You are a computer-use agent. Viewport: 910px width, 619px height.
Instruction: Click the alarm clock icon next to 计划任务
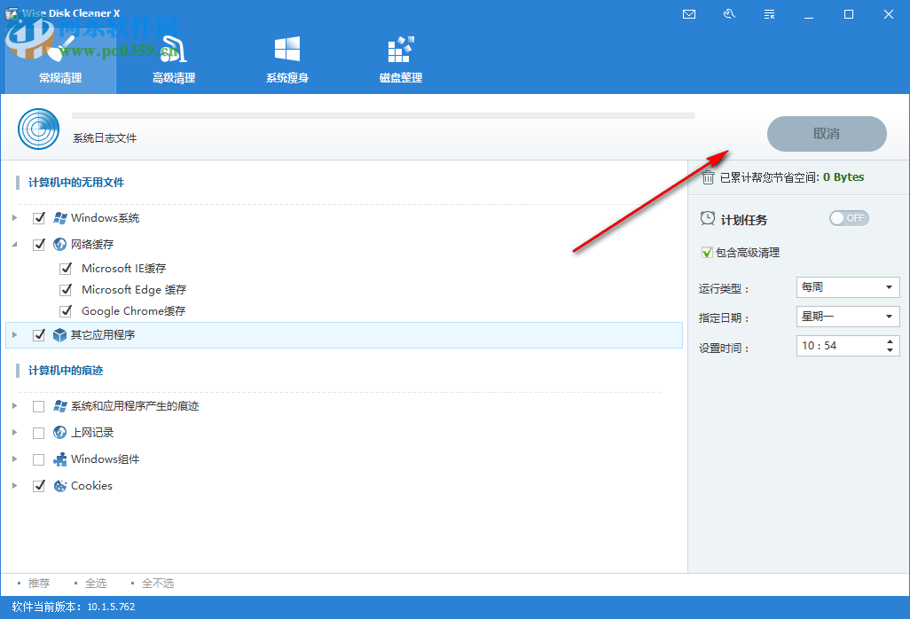[x=708, y=219]
